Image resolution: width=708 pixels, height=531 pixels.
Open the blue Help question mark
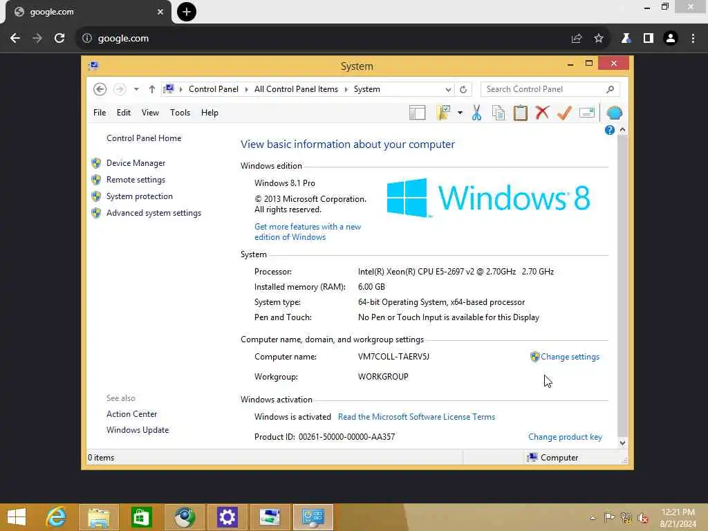coord(610,130)
